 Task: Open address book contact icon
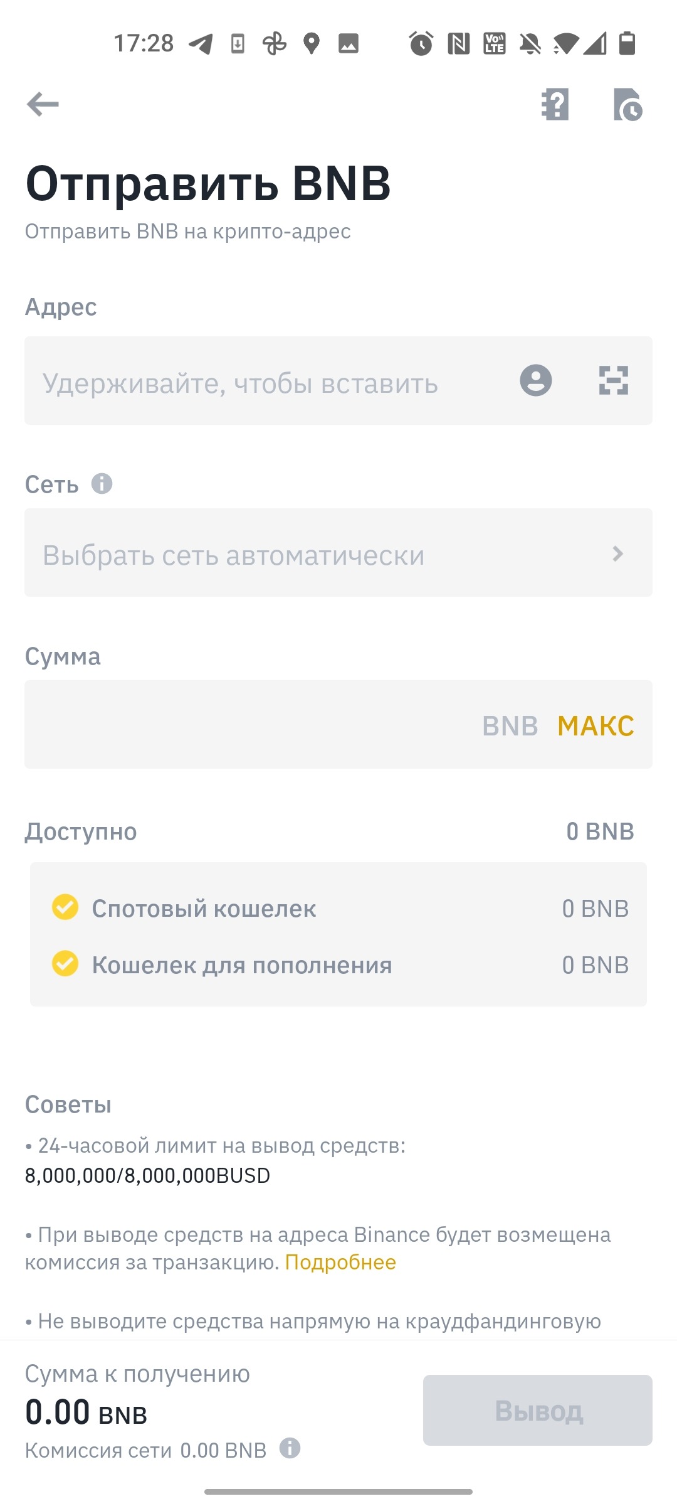535,380
